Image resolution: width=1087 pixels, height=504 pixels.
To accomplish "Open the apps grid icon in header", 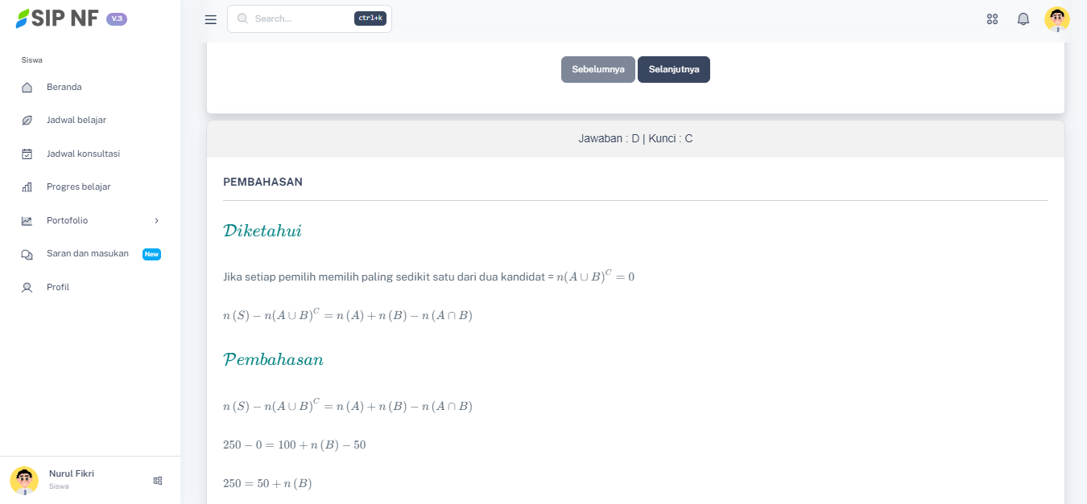I will [x=992, y=19].
